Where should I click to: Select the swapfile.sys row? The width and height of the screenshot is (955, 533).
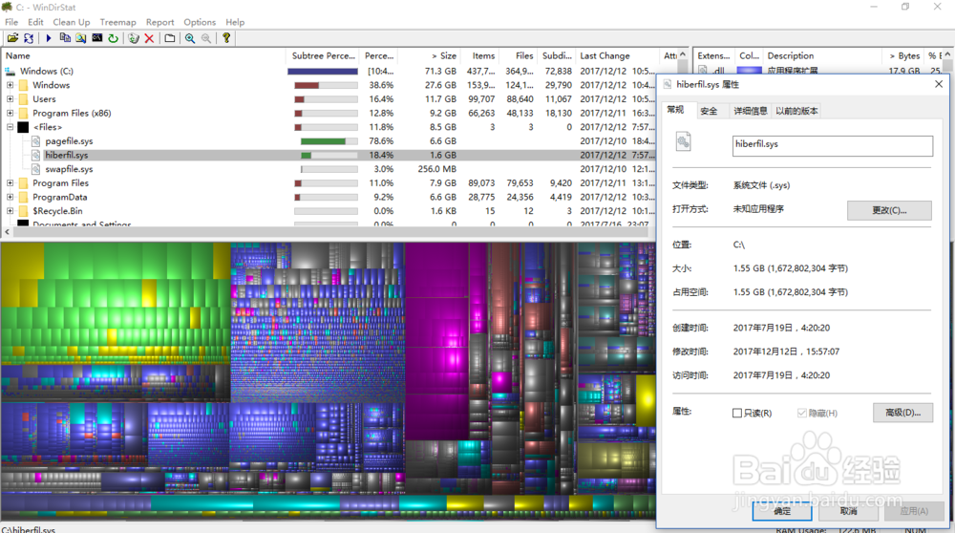tap(329, 169)
